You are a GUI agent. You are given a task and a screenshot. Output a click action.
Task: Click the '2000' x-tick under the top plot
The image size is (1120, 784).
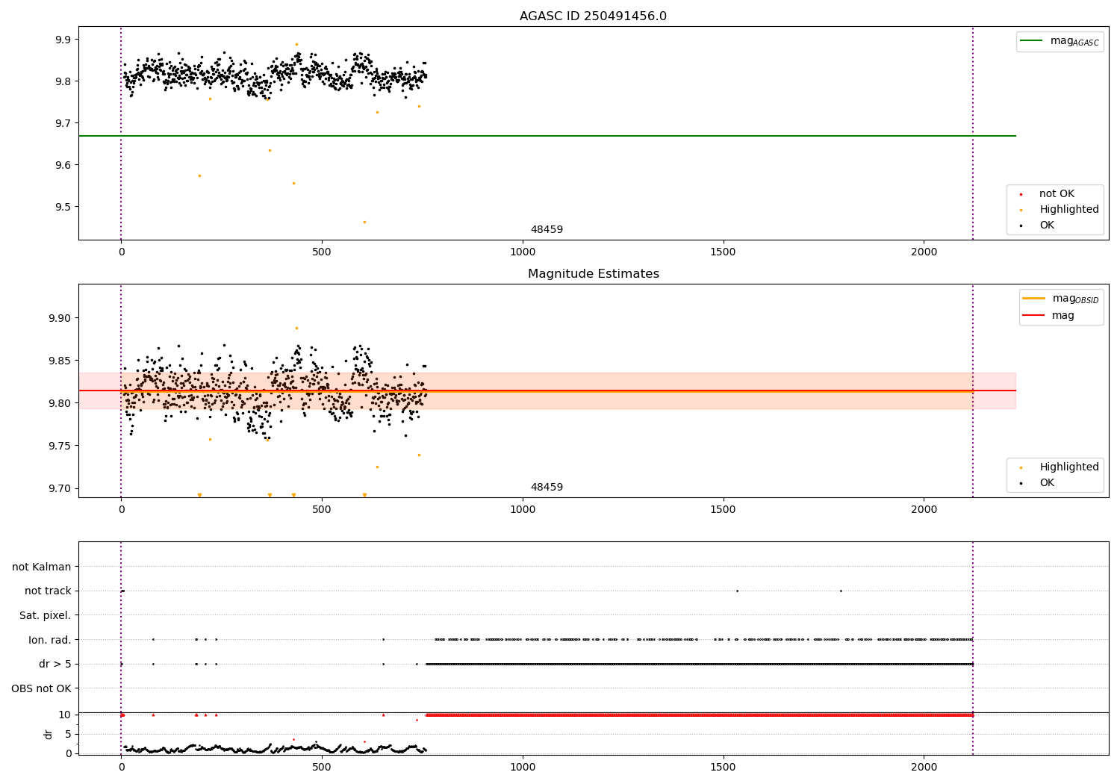point(924,252)
